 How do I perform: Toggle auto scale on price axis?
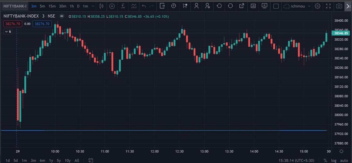(x=344, y=160)
